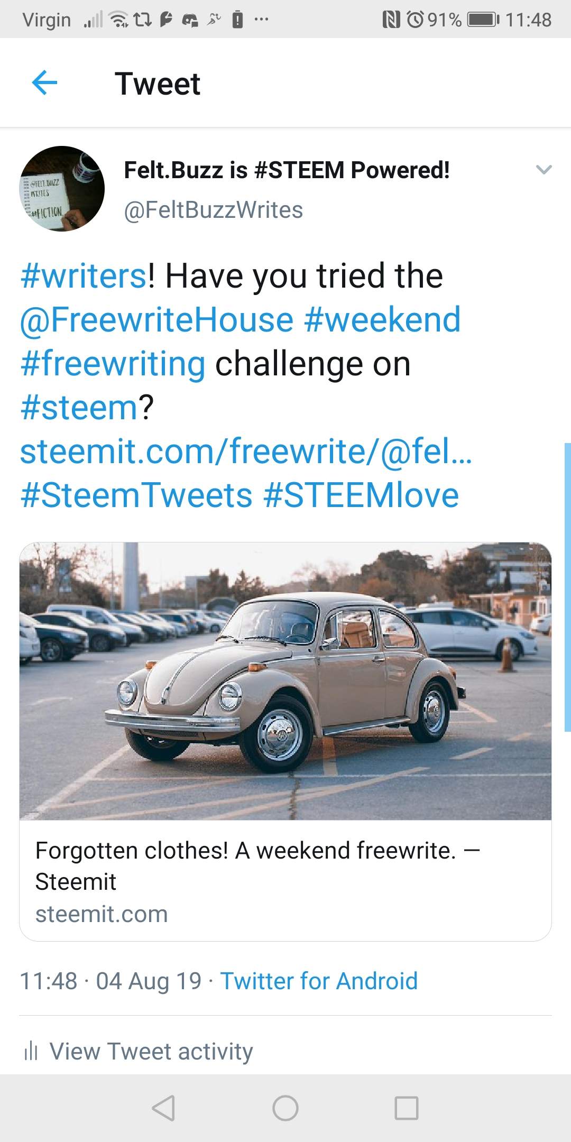Open the steemit.com/freewrite link

[x=246, y=452]
